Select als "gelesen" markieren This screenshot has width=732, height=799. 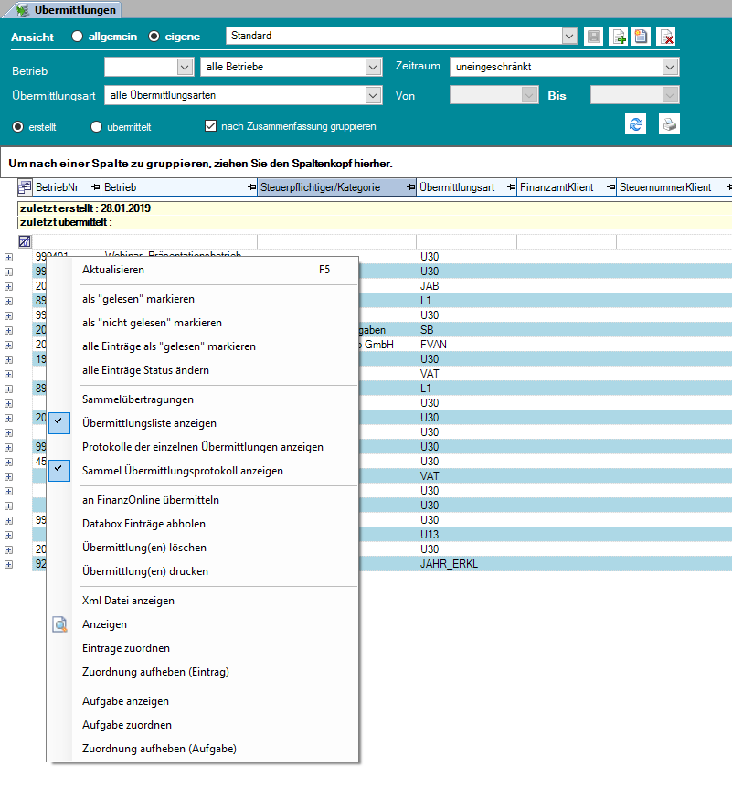coord(202,299)
